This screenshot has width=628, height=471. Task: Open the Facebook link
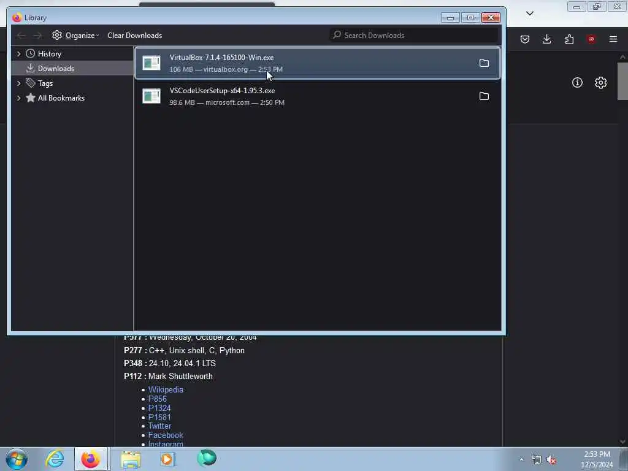[166, 435]
